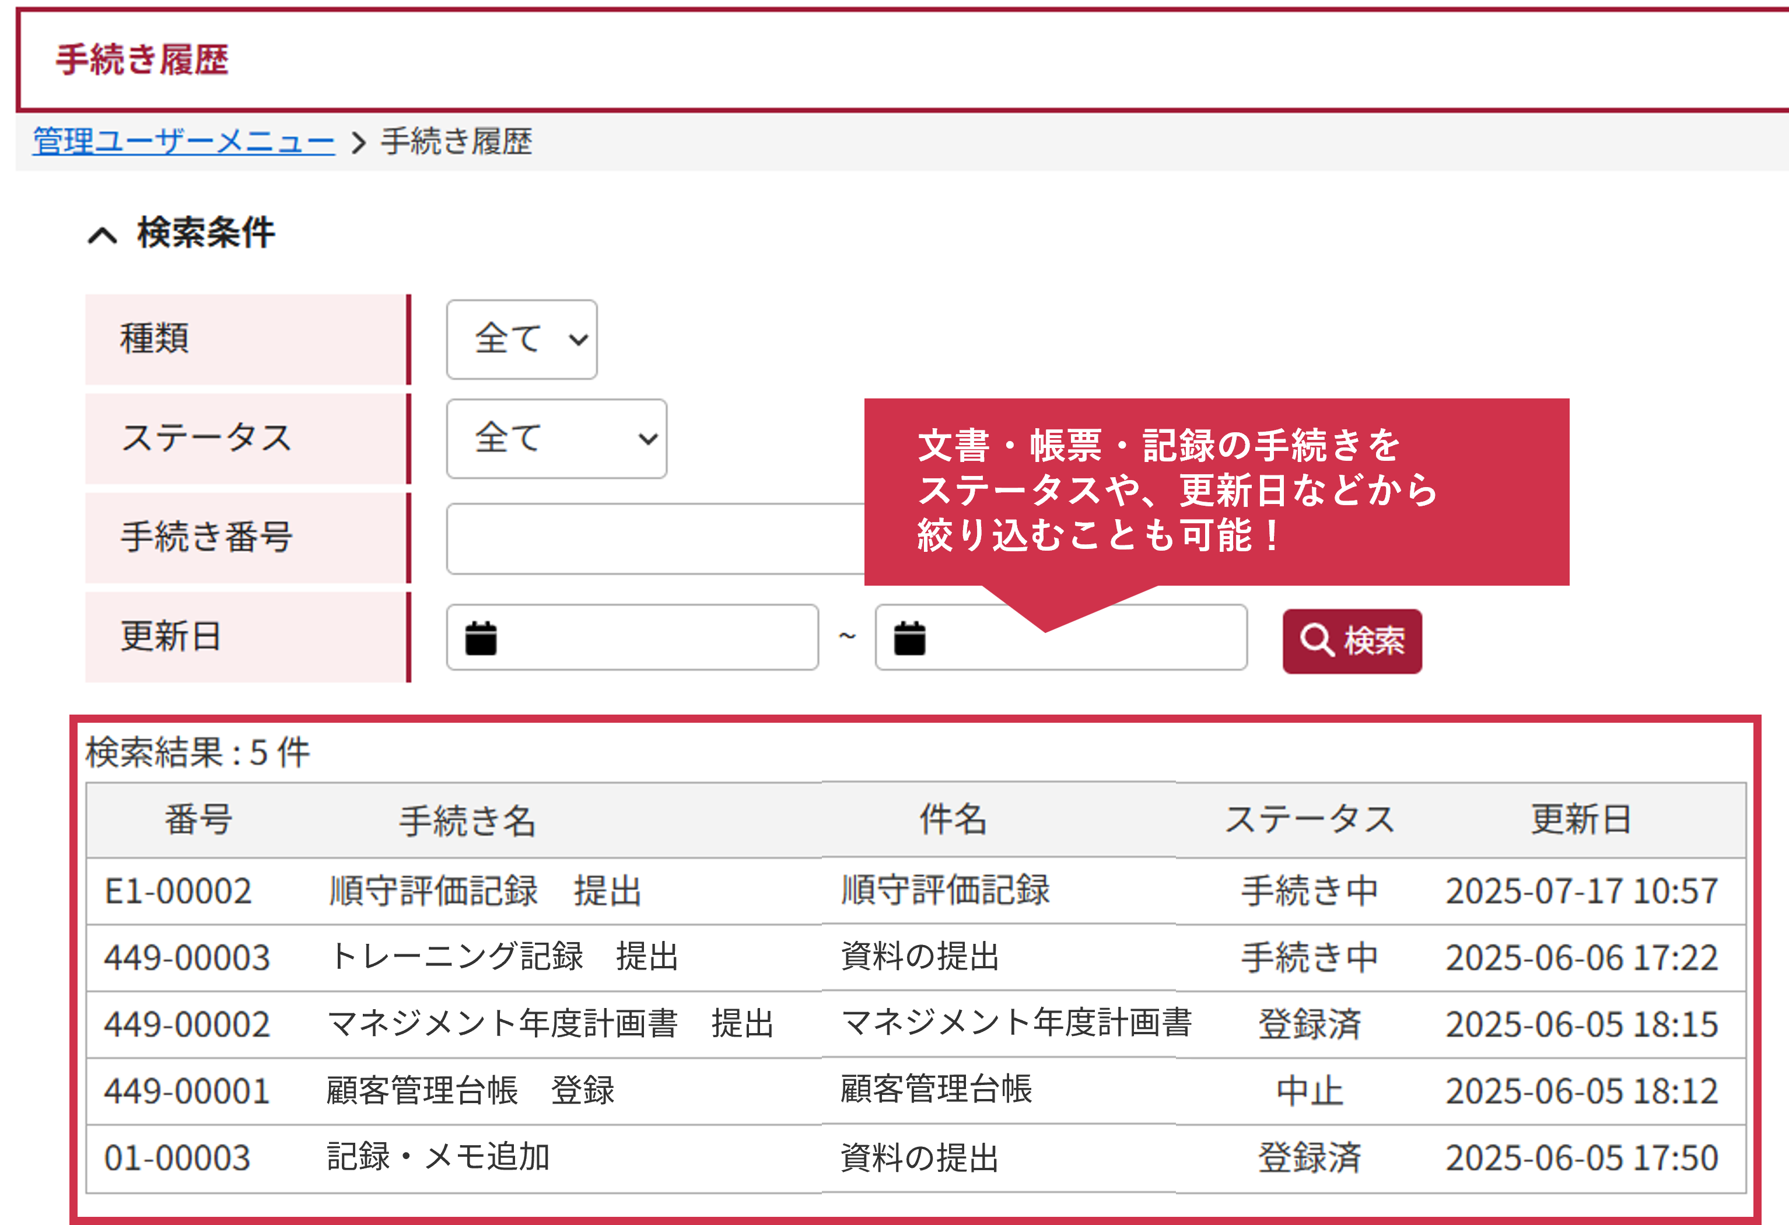
Task: Click the 更新日 start date field
Action: [x=654, y=638]
